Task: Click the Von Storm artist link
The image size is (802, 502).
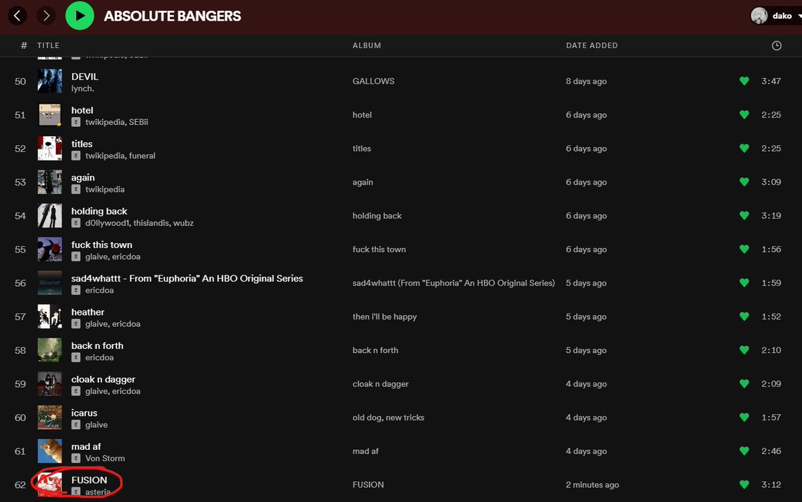Action: tap(105, 459)
